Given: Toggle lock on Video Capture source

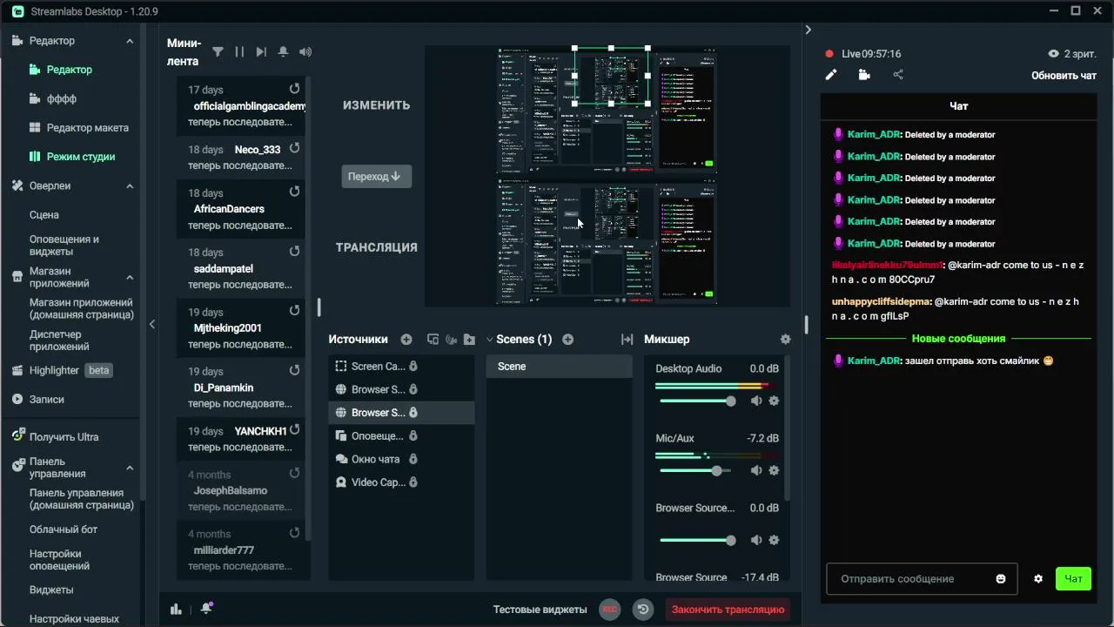Looking at the screenshot, I should [413, 482].
